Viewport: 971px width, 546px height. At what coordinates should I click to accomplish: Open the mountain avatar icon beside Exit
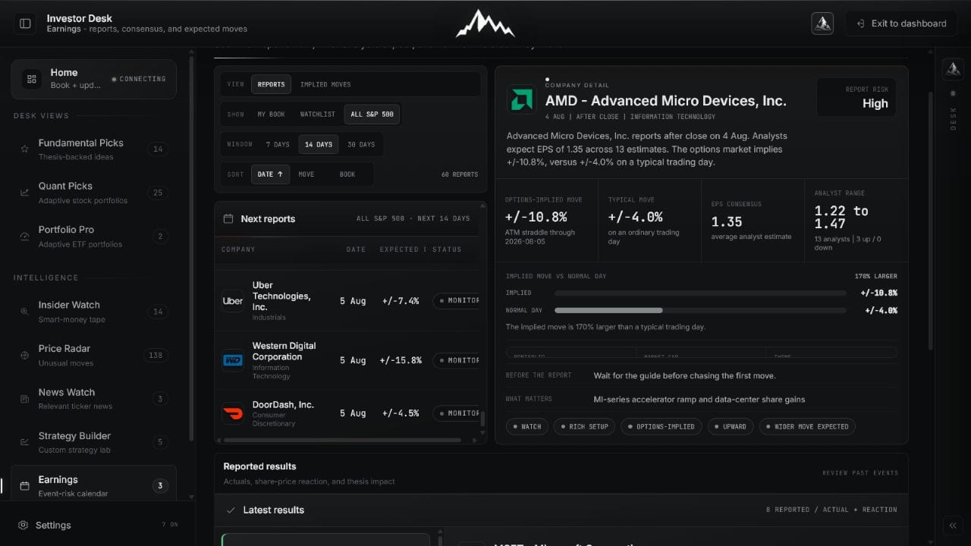[x=822, y=24]
